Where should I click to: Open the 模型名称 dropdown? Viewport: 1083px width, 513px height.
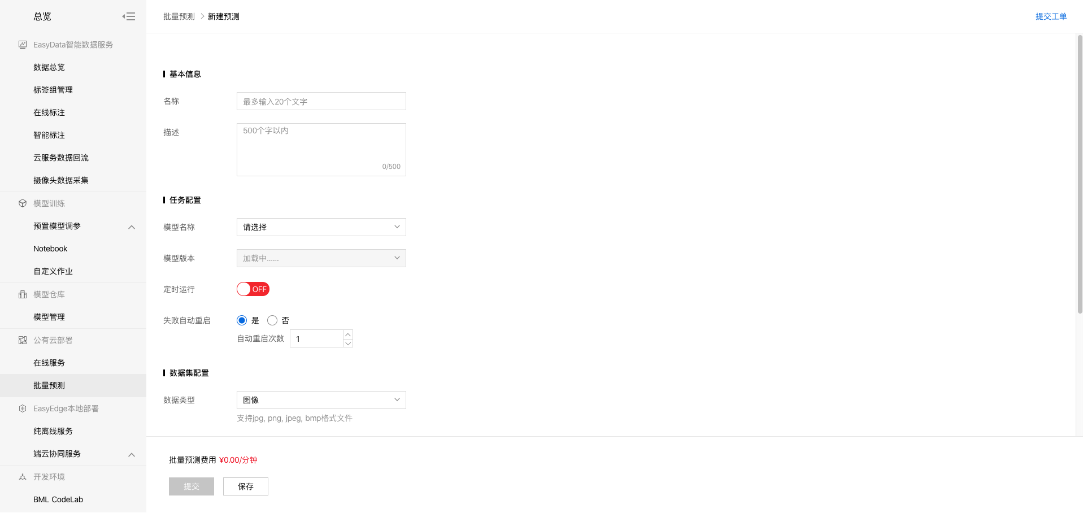pyautogui.click(x=321, y=227)
